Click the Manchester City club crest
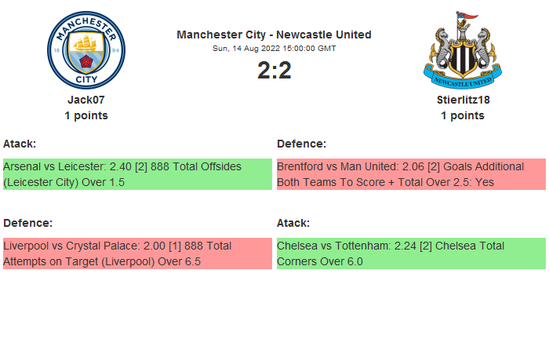 86,50
